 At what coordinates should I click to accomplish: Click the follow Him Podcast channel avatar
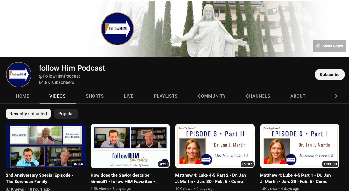pyautogui.click(x=19, y=75)
